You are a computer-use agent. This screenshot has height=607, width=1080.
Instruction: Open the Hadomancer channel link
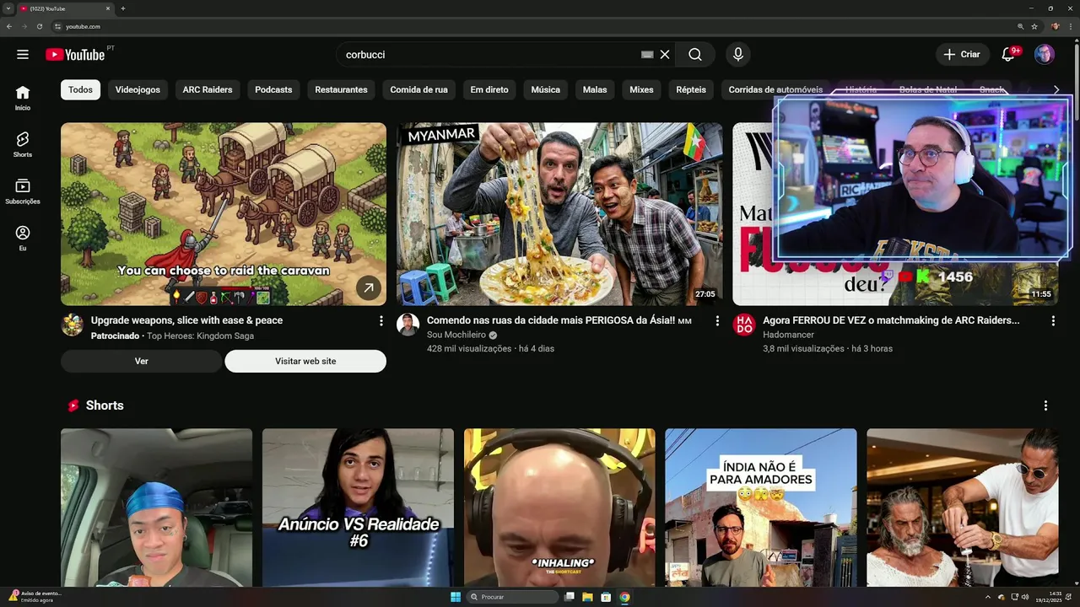[x=788, y=335]
